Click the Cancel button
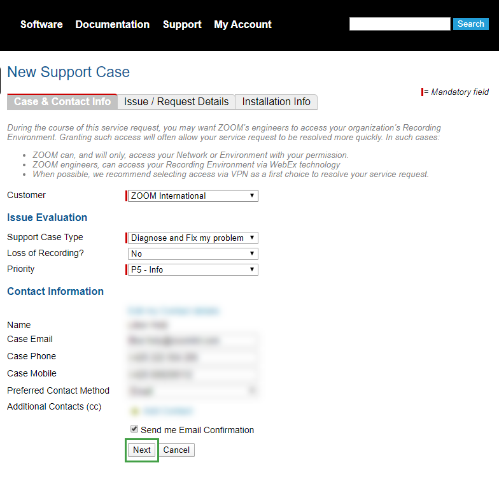Viewport: 499px width, 486px height. [x=176, y=450]
